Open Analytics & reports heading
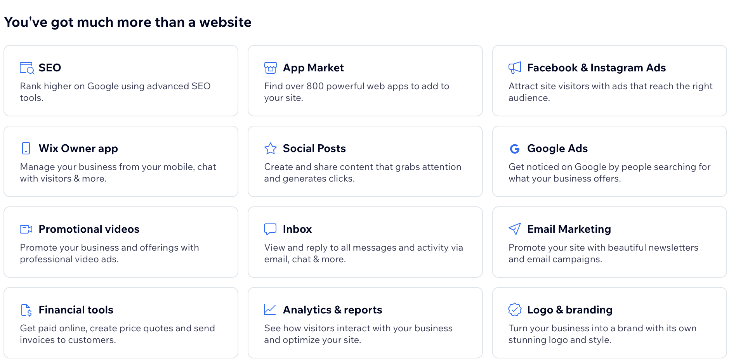This screenshot has height=360, width=736. [x=332, y=310]
